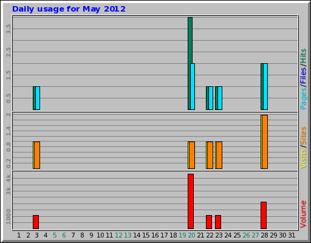Select the cyan Pages bar for day 22

coord(211,98)
